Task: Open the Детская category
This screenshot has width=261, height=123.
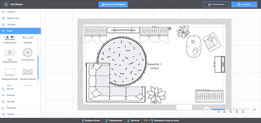Action: tap(20, 102)
